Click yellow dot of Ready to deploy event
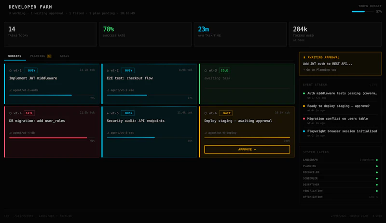This screenshot has width=386, height=223. click(x=304, y=106)
